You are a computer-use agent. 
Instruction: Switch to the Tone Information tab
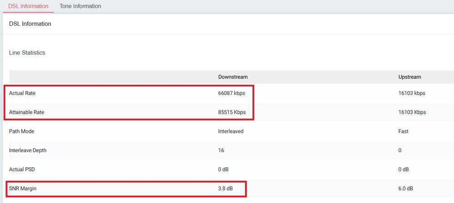click(80, 6)
